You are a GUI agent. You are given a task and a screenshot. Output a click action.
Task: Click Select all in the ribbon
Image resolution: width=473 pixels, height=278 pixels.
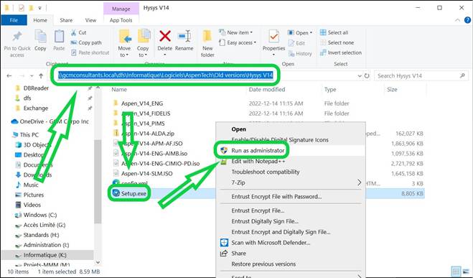click(x=334, y=32)
